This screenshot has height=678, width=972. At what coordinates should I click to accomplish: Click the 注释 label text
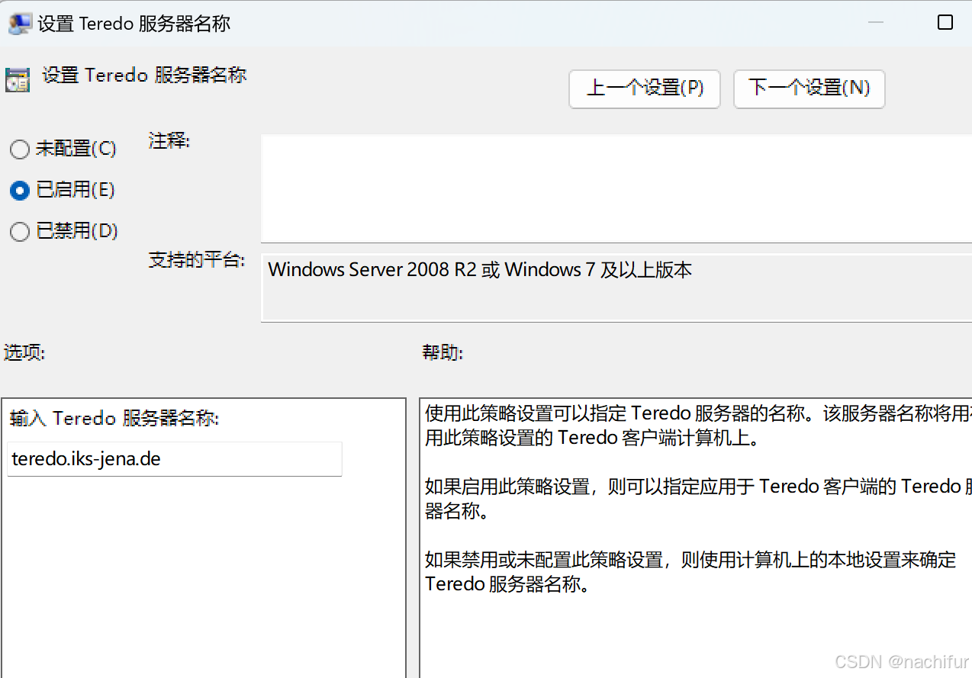pyautogui.click(x=169, y=140)
